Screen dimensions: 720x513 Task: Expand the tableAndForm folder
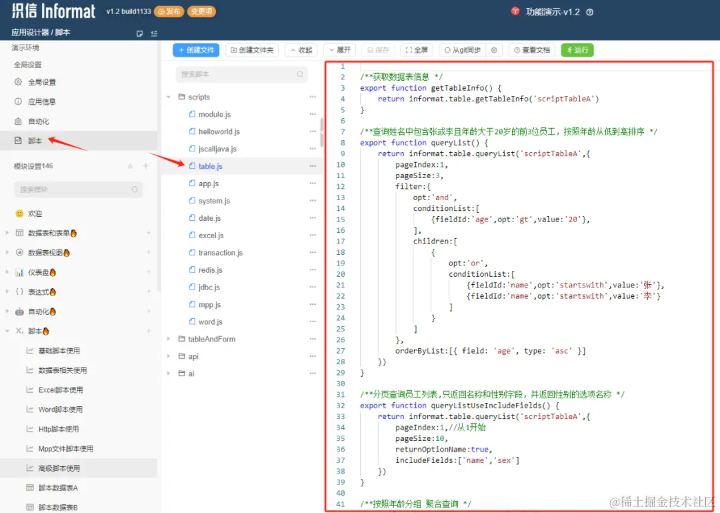click(169, 339)
